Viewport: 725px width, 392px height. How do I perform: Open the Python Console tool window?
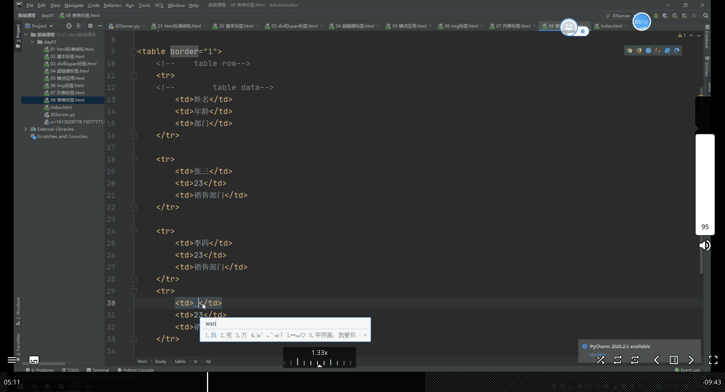(x=136, y=370)
